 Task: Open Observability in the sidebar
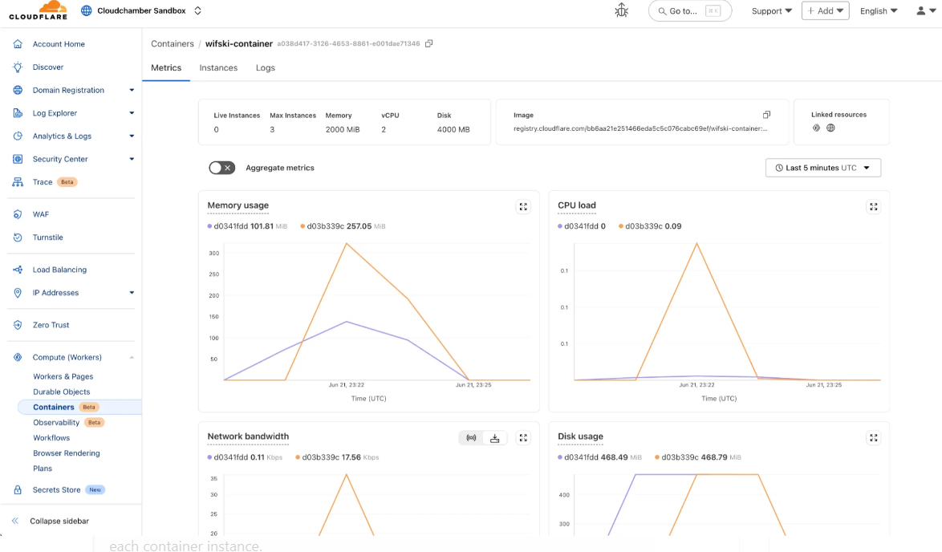tap(56, 422)
